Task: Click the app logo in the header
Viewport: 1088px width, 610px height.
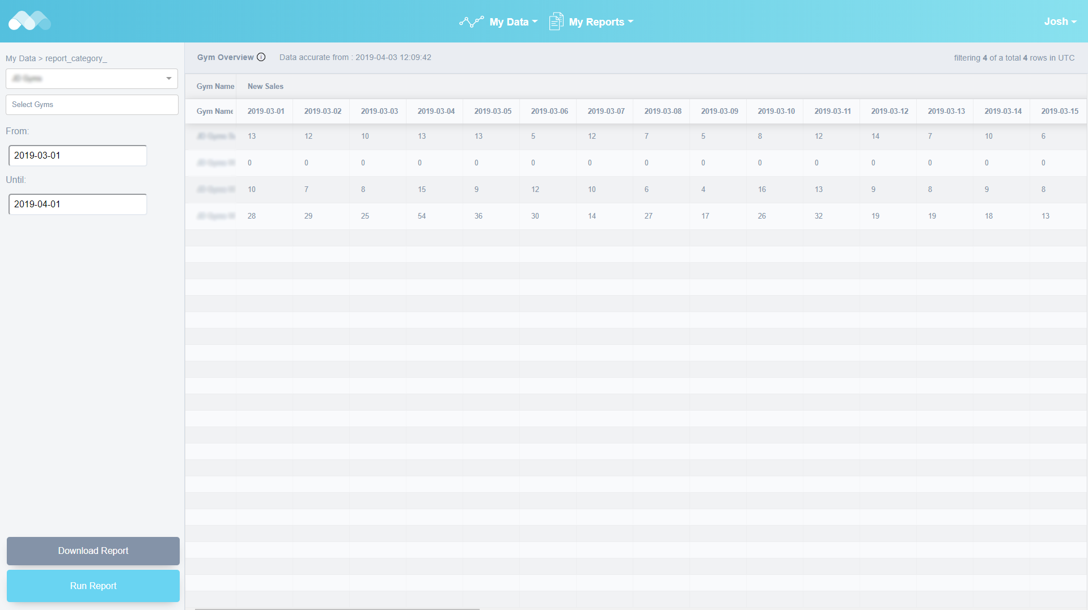Action: [29, 21]
